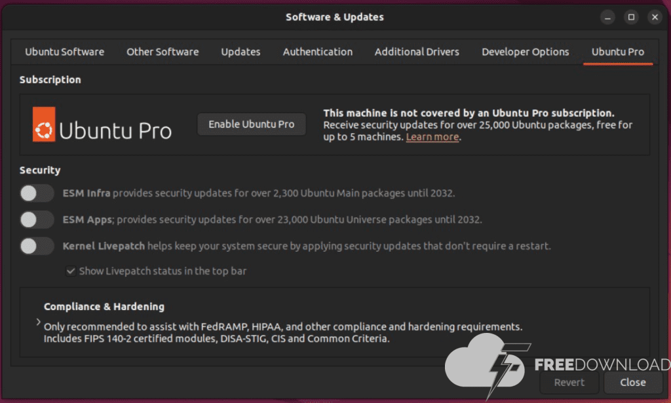Image resolution: width=671 pixels, height=403 pixels.
Task: Open the Learn more link
Action: pyautogui.click(x=432, y=137)
